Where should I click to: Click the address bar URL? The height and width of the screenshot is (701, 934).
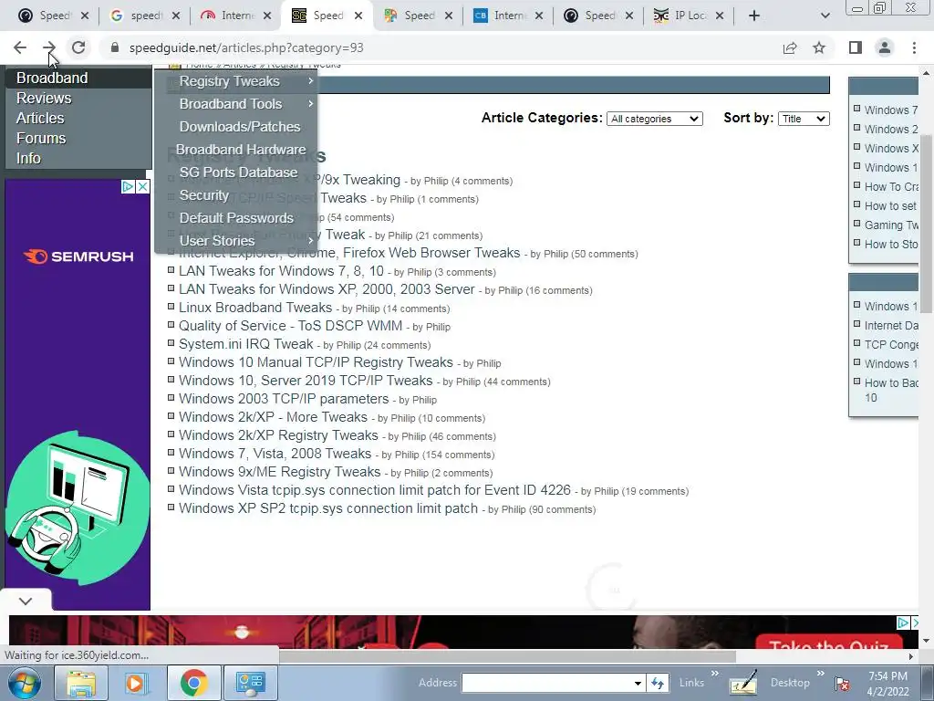click(x=246, y=47)
